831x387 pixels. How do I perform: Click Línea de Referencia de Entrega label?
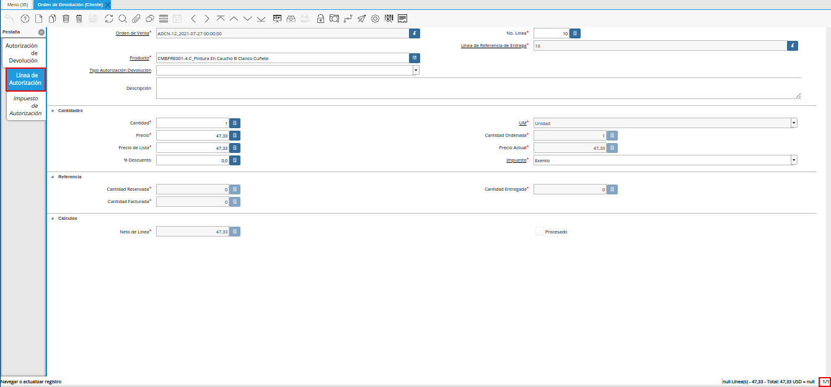tap(494, 45)
